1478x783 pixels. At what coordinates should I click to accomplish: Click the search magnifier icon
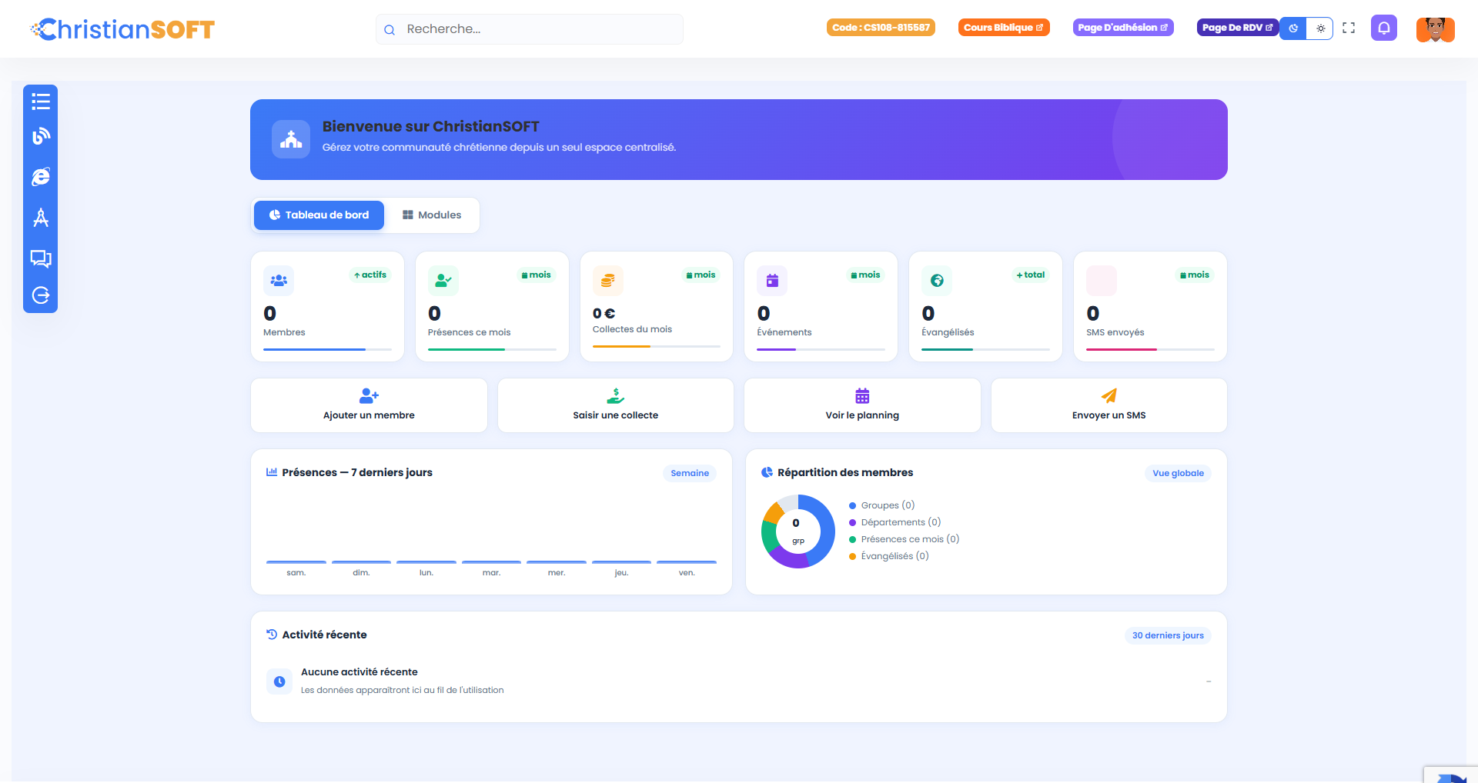[x=390, y=29]
